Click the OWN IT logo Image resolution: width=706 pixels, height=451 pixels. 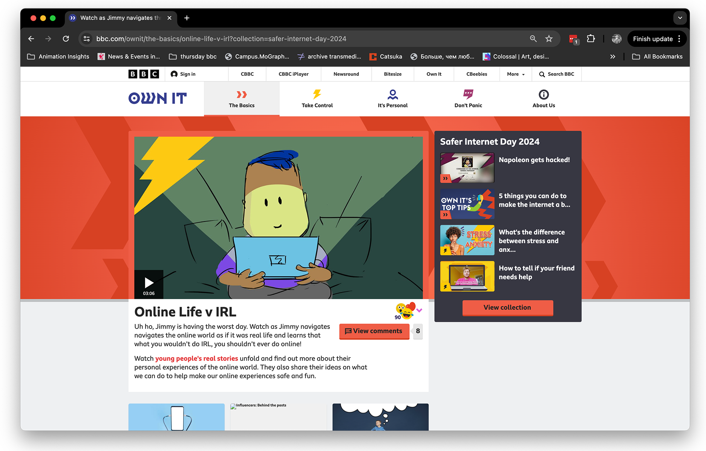click(x=158, y=98)
